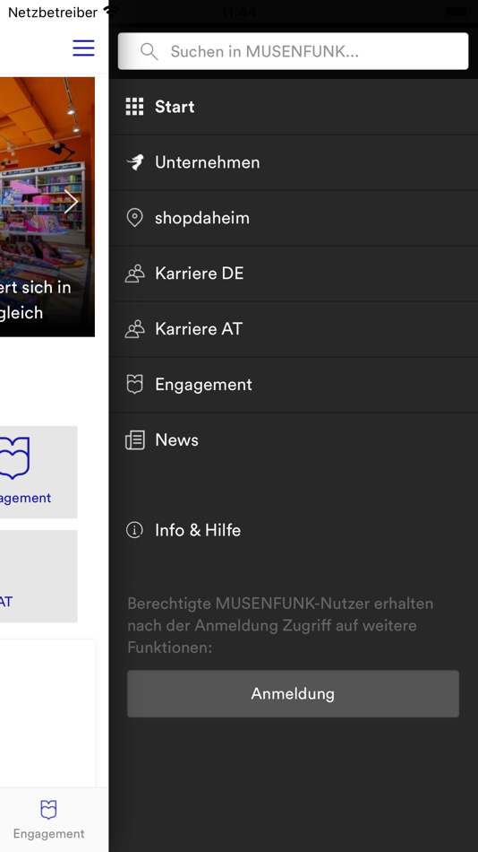Click the Info & Hilfe info icon
This screenshot has height=852, width=478.
[134, 530]
